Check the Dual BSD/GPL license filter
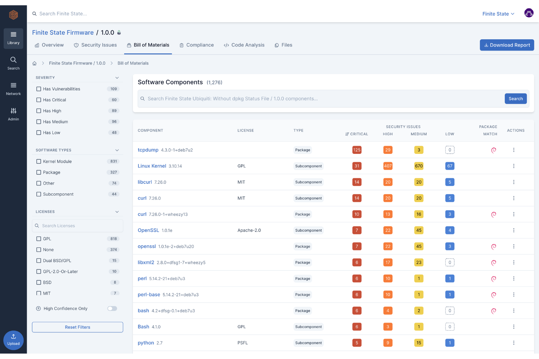Viewport: 539px width, 359px height. click(39, 260)
